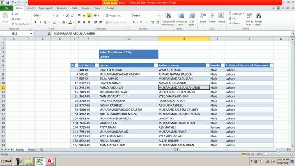Click the Delete cells icon
This screenshot has height=166, width=295.
pos(212,16)
